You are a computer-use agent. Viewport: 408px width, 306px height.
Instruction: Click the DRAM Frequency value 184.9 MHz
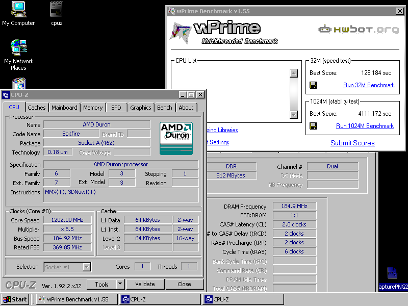coord(294,207)
